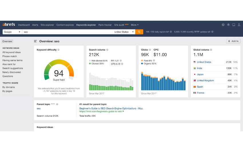Viewport: 243px width, 152px height.
Task: Click the search volume bar chart
Action: (x=111, y=81)
